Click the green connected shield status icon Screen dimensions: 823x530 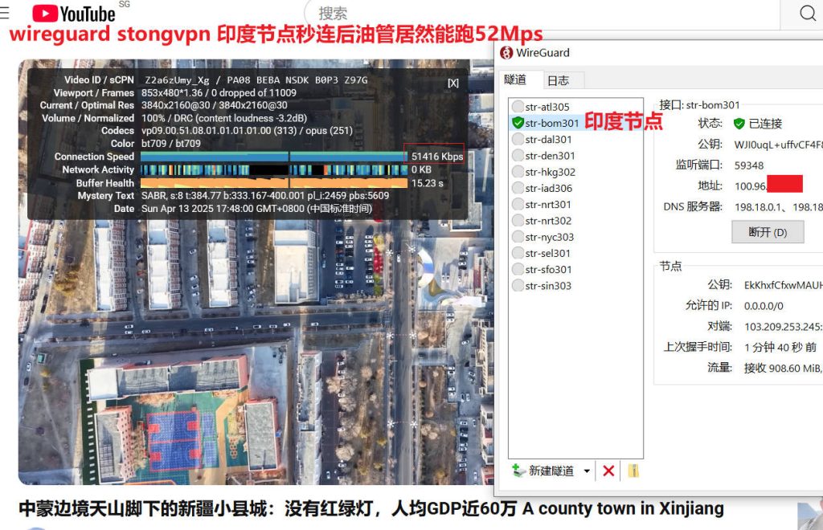[x=739, y=123]
